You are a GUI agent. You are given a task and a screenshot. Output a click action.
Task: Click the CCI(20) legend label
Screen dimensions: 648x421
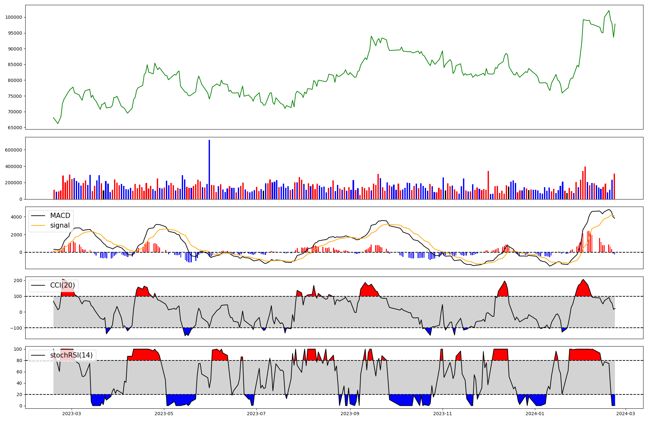tap(63, 285)
